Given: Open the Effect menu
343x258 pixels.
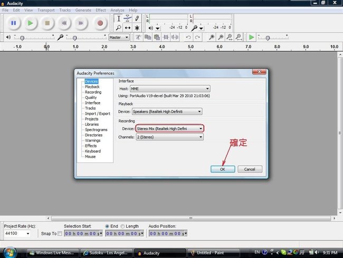Looking at the screenshot, I should (101, 10).
